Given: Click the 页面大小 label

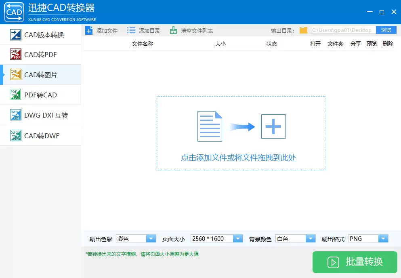Looking at the screenshot, I should coord(173,239).
